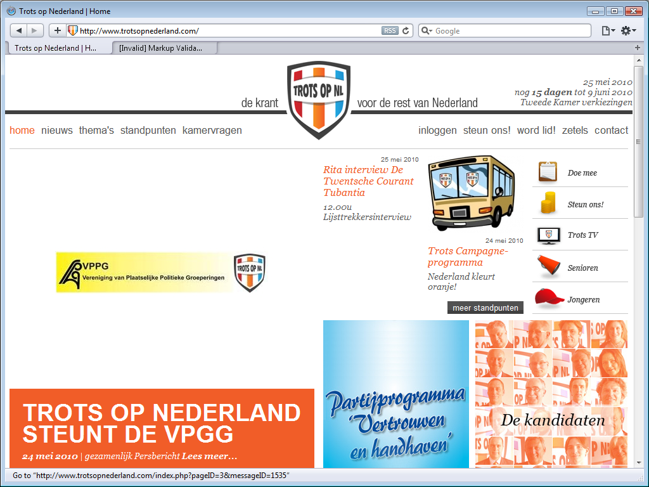Viewport: 649px width, 487px height.
Task: Click the meer standpunten button
Action: tap(485, 308)
